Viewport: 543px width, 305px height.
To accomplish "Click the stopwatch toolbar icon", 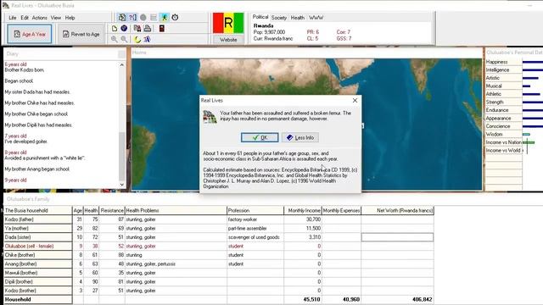I will 175,17.
